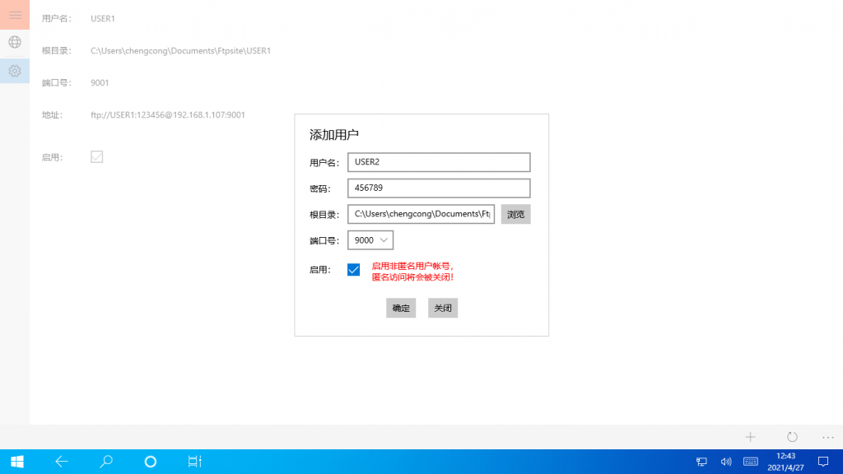Click the 确定 button to confirm
The image size is (843, 474).
pos(401,308)
